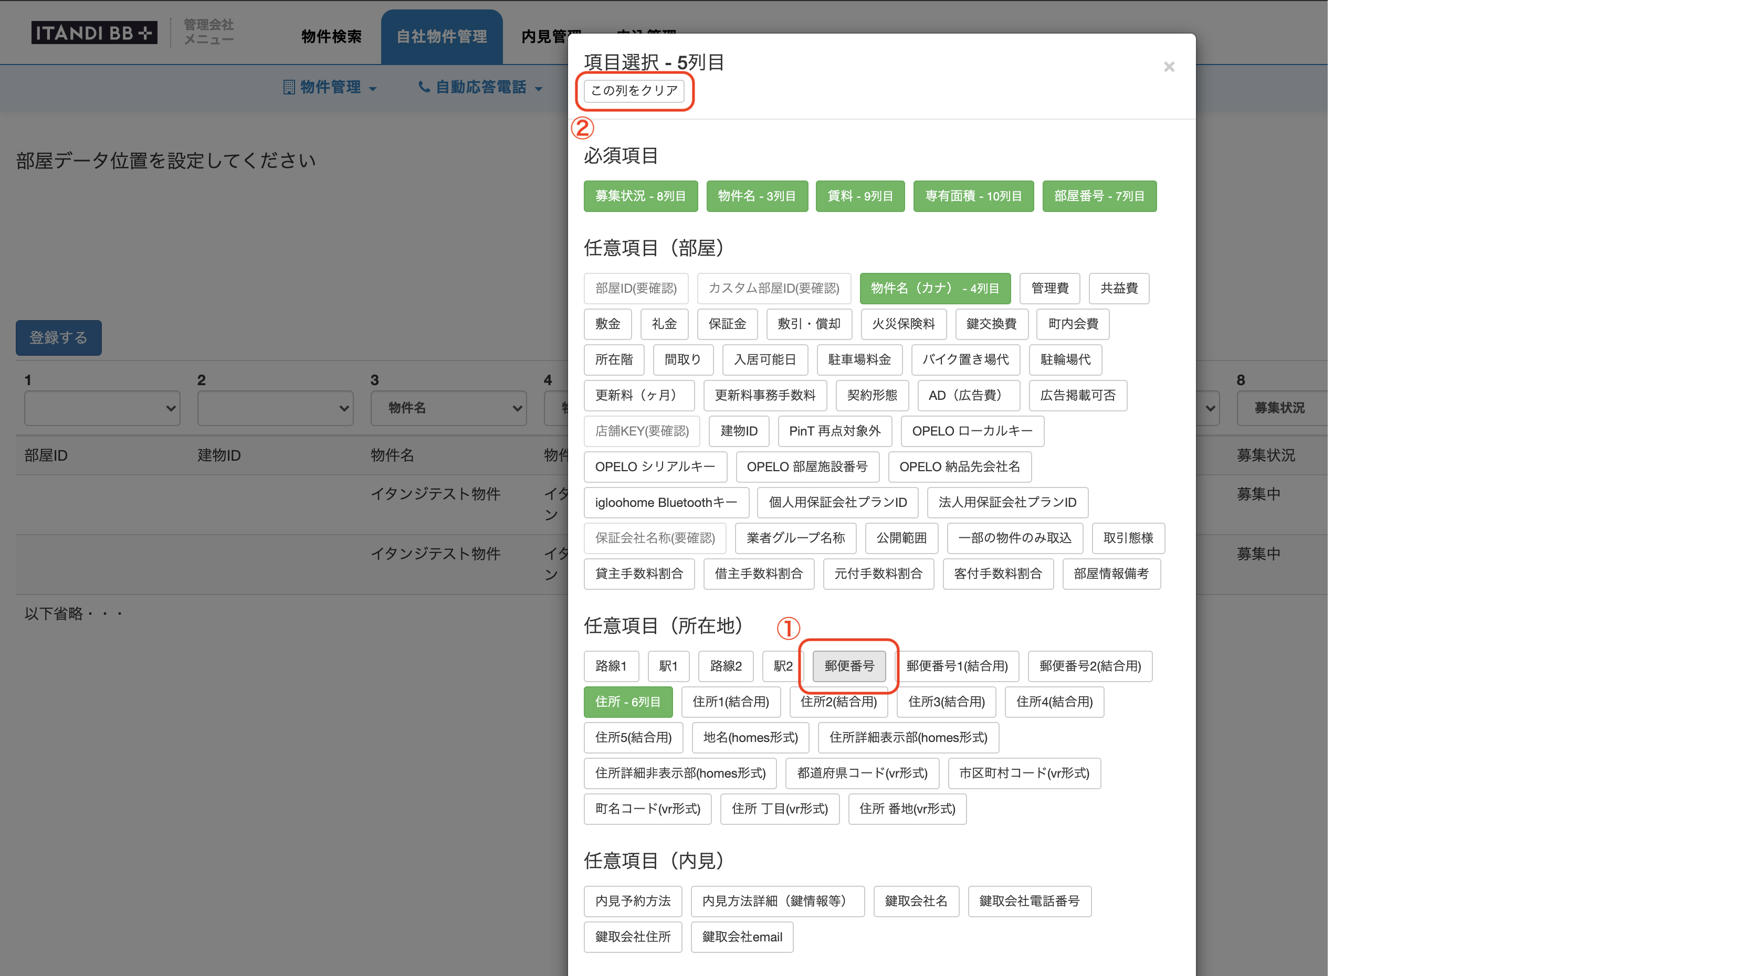Select 部屋番号 - 7列目 required item
This screenshot has height=976, width=1764.
point(1099,196)
